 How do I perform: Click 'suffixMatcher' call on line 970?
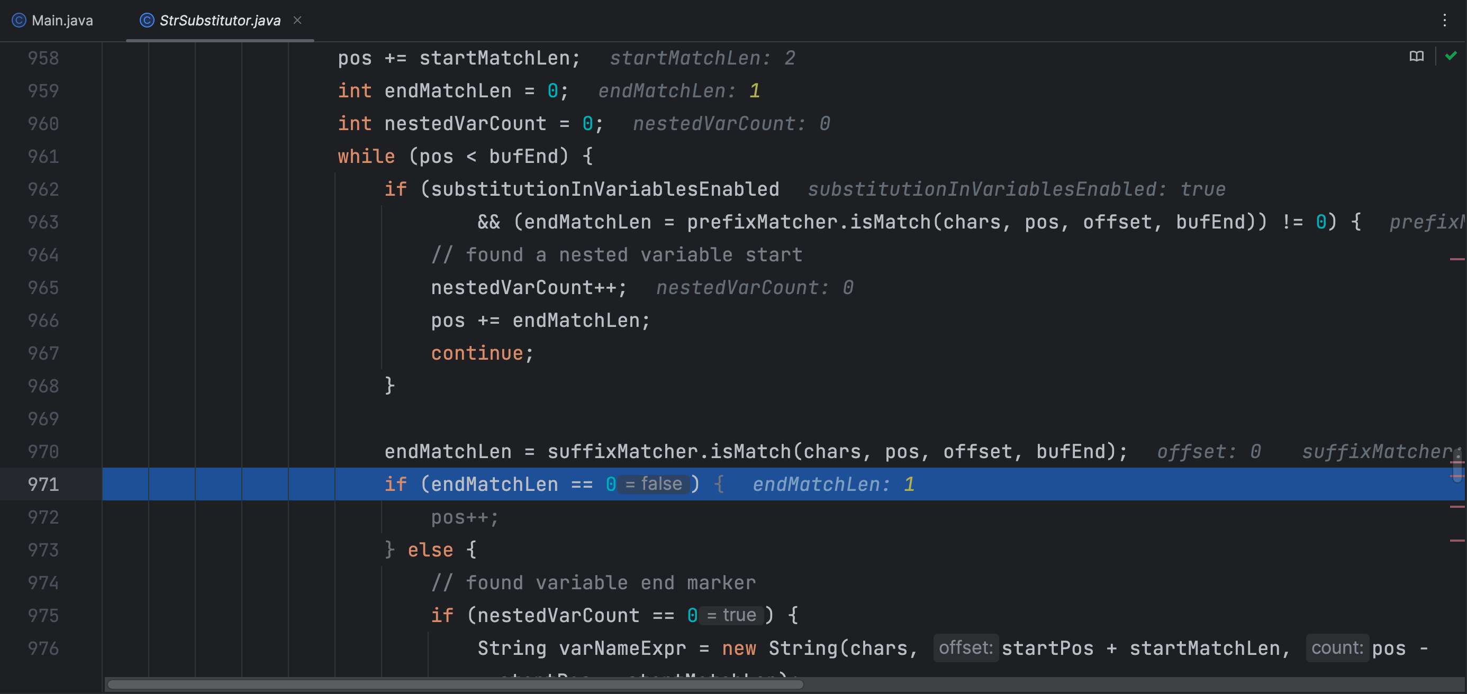pos(622,451)
